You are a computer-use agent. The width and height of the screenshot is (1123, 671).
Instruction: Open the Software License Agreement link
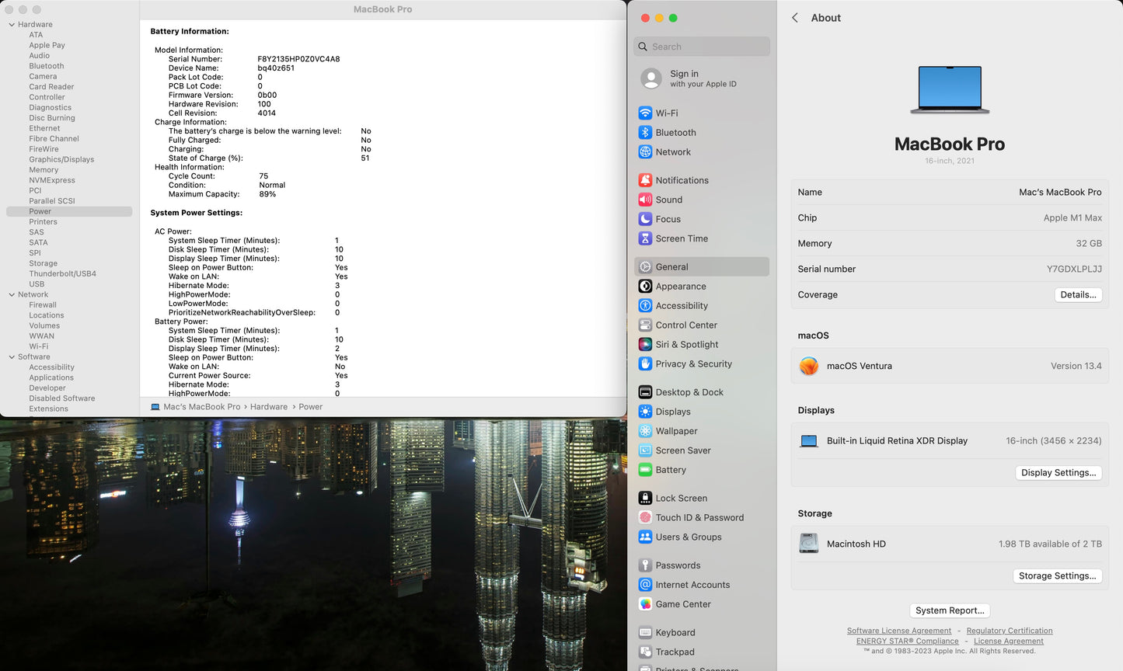(x=899, y=631)
